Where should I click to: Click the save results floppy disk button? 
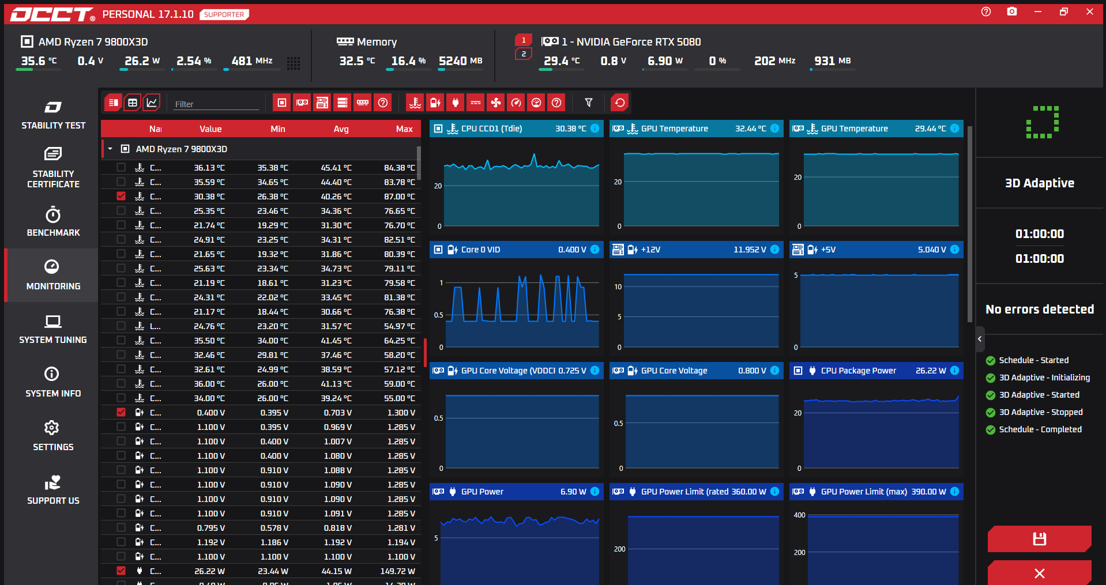pyautogui.click(x=1039, y=539)
